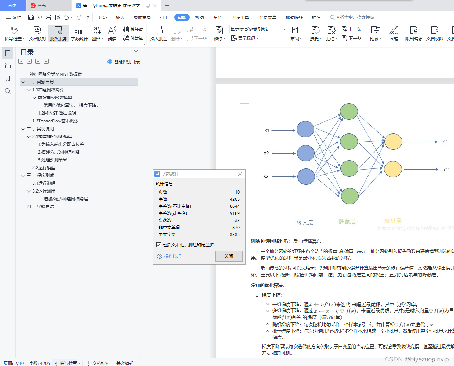
Task: Enable 限制编辑 editing restrictions
Action: 414,34
